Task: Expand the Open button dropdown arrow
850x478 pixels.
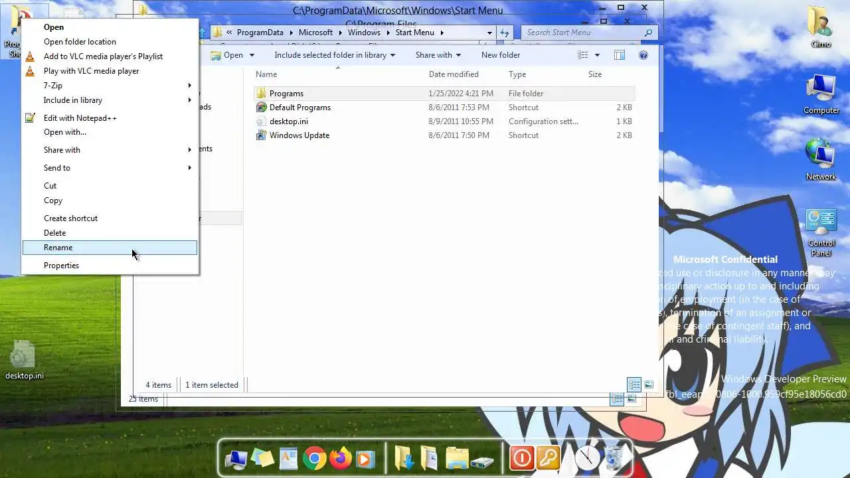Action: click(x=252, y=55)
